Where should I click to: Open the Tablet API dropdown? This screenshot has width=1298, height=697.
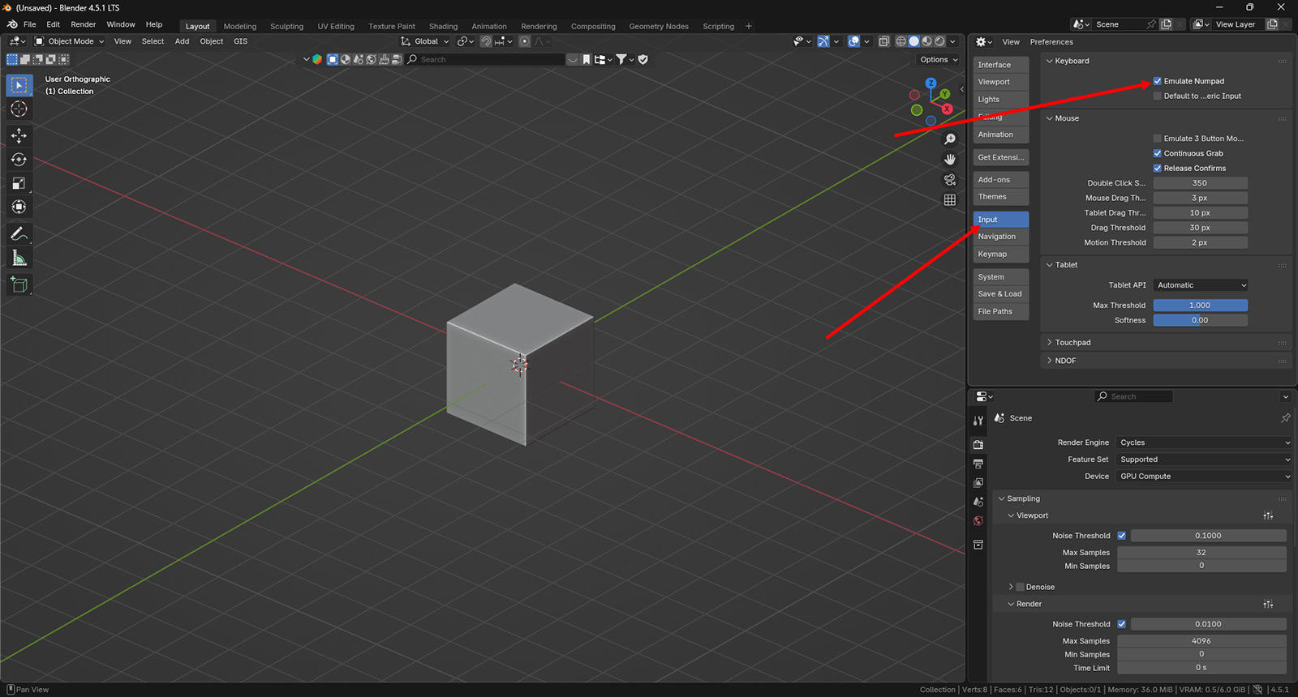pyautogui.click(x=1201, y=285)
